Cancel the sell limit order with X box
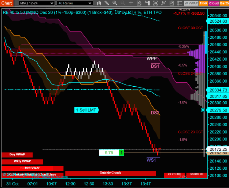 click(x=203, y=110)
